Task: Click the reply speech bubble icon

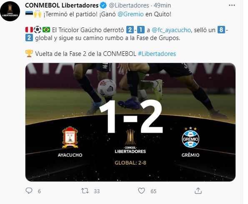Action: 29,191
